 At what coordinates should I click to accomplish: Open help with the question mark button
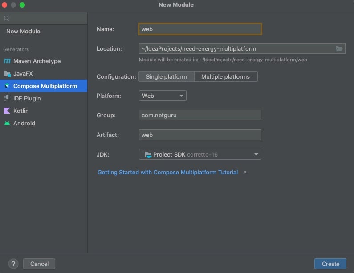pos(13,264)
